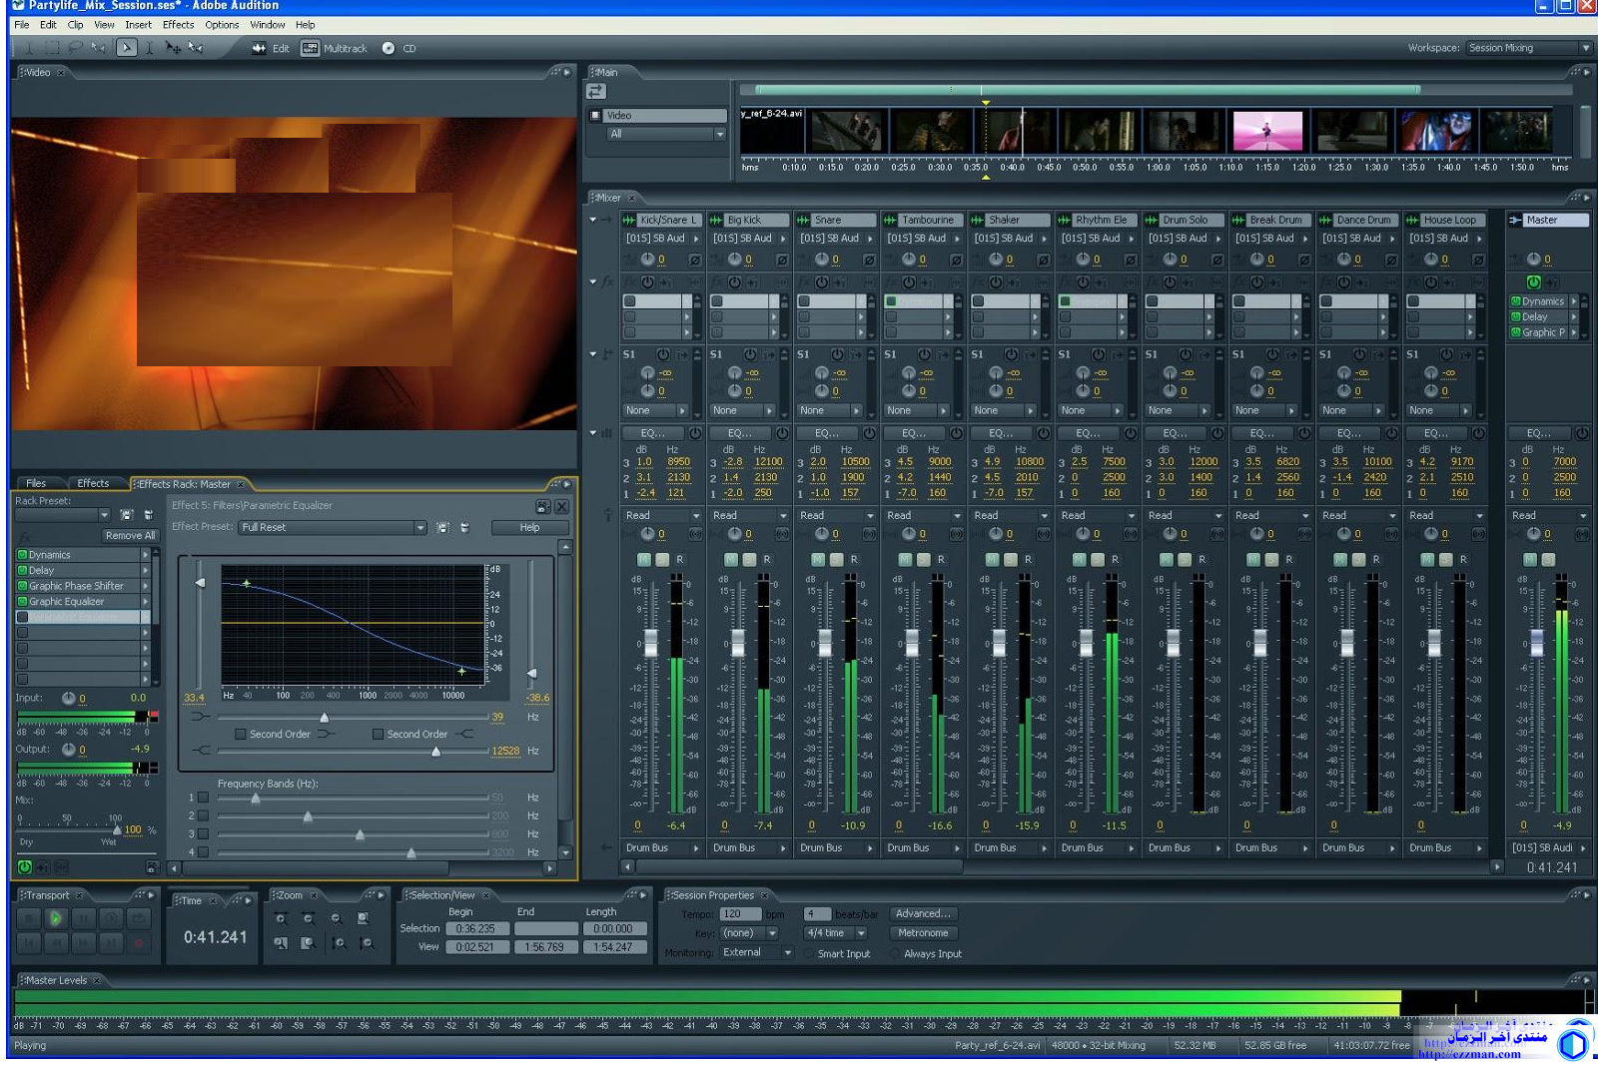Open the Insert menu
Screen dimensions: 1598x1070
pyautogui.click(x=139, y=25)
